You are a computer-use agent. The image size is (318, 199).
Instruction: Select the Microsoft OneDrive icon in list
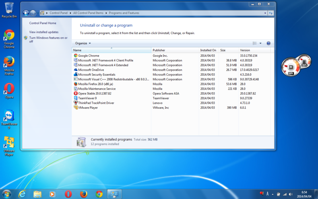(76, 70)
